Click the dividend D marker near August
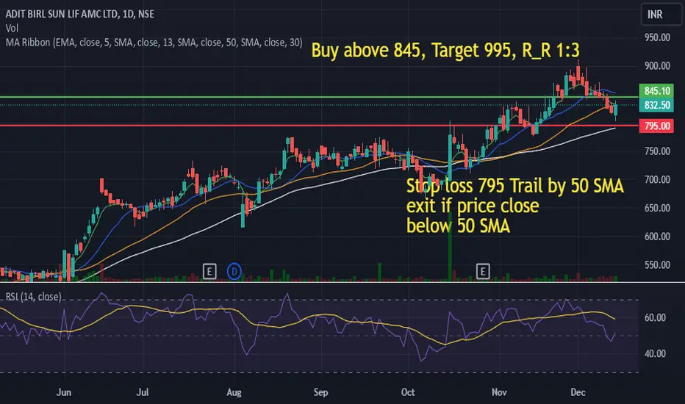685x404 pixels. coord(234,272)
